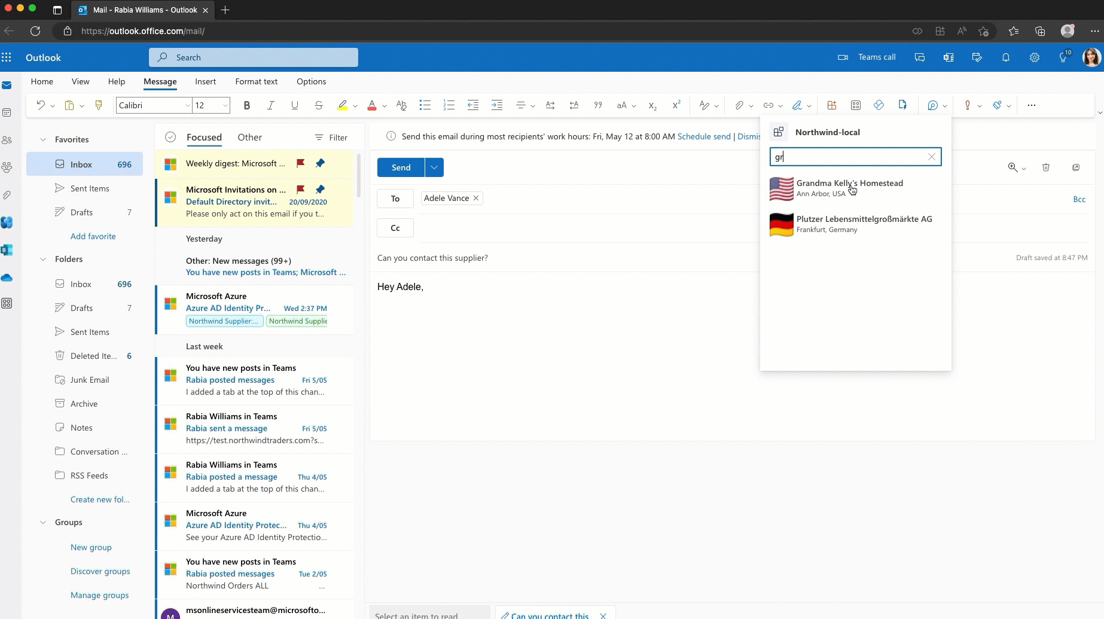Toggle bold formatting
1104x619 pixels.
coord(246,105)
